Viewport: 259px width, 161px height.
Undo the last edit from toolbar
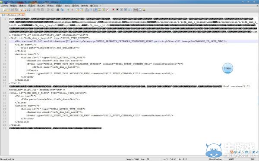pyautogui.click(x=48, y=10)
